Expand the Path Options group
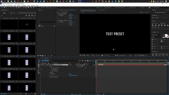Screen dimensions: 169x95 tap(50, 69)
